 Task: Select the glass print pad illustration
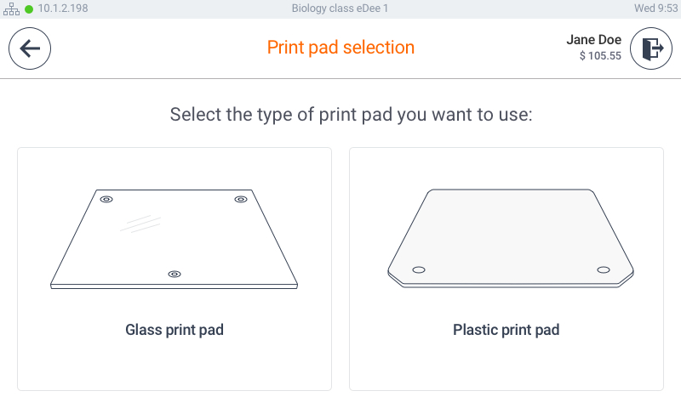pyautogui.click(x=175, y=239)
